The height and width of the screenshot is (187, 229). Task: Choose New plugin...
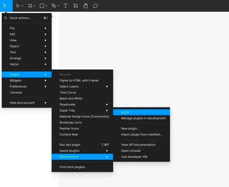tap(141, 128)
